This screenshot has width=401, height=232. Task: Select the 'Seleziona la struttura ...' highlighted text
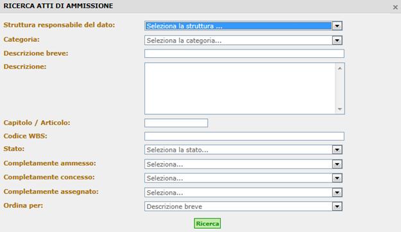click(x=184, y=26)
